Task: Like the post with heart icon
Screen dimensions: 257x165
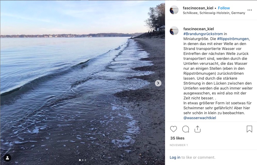Action: click(x=174, y=129)
